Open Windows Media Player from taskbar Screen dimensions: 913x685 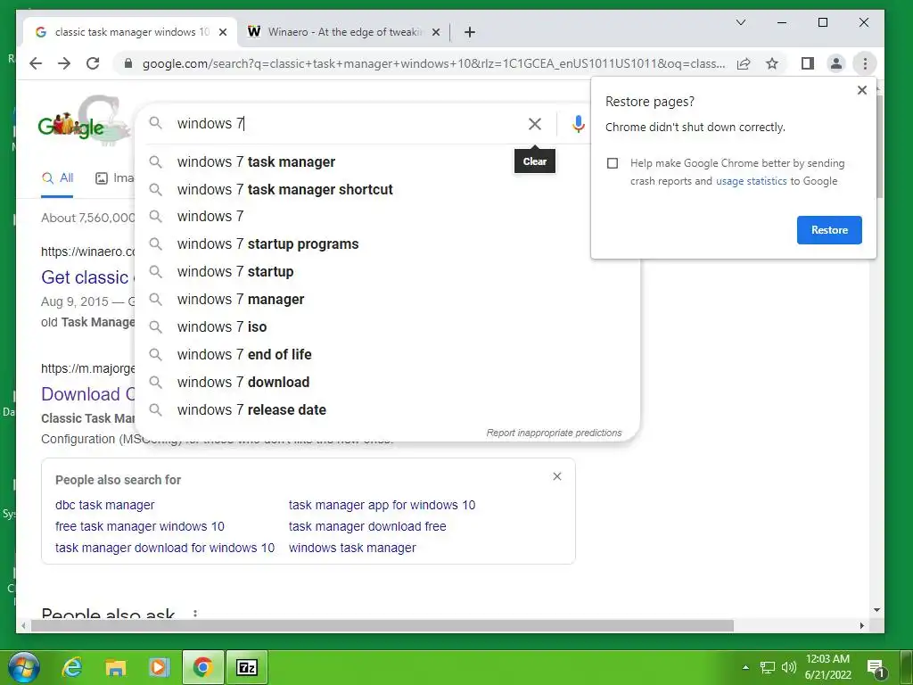click(159, 667)
